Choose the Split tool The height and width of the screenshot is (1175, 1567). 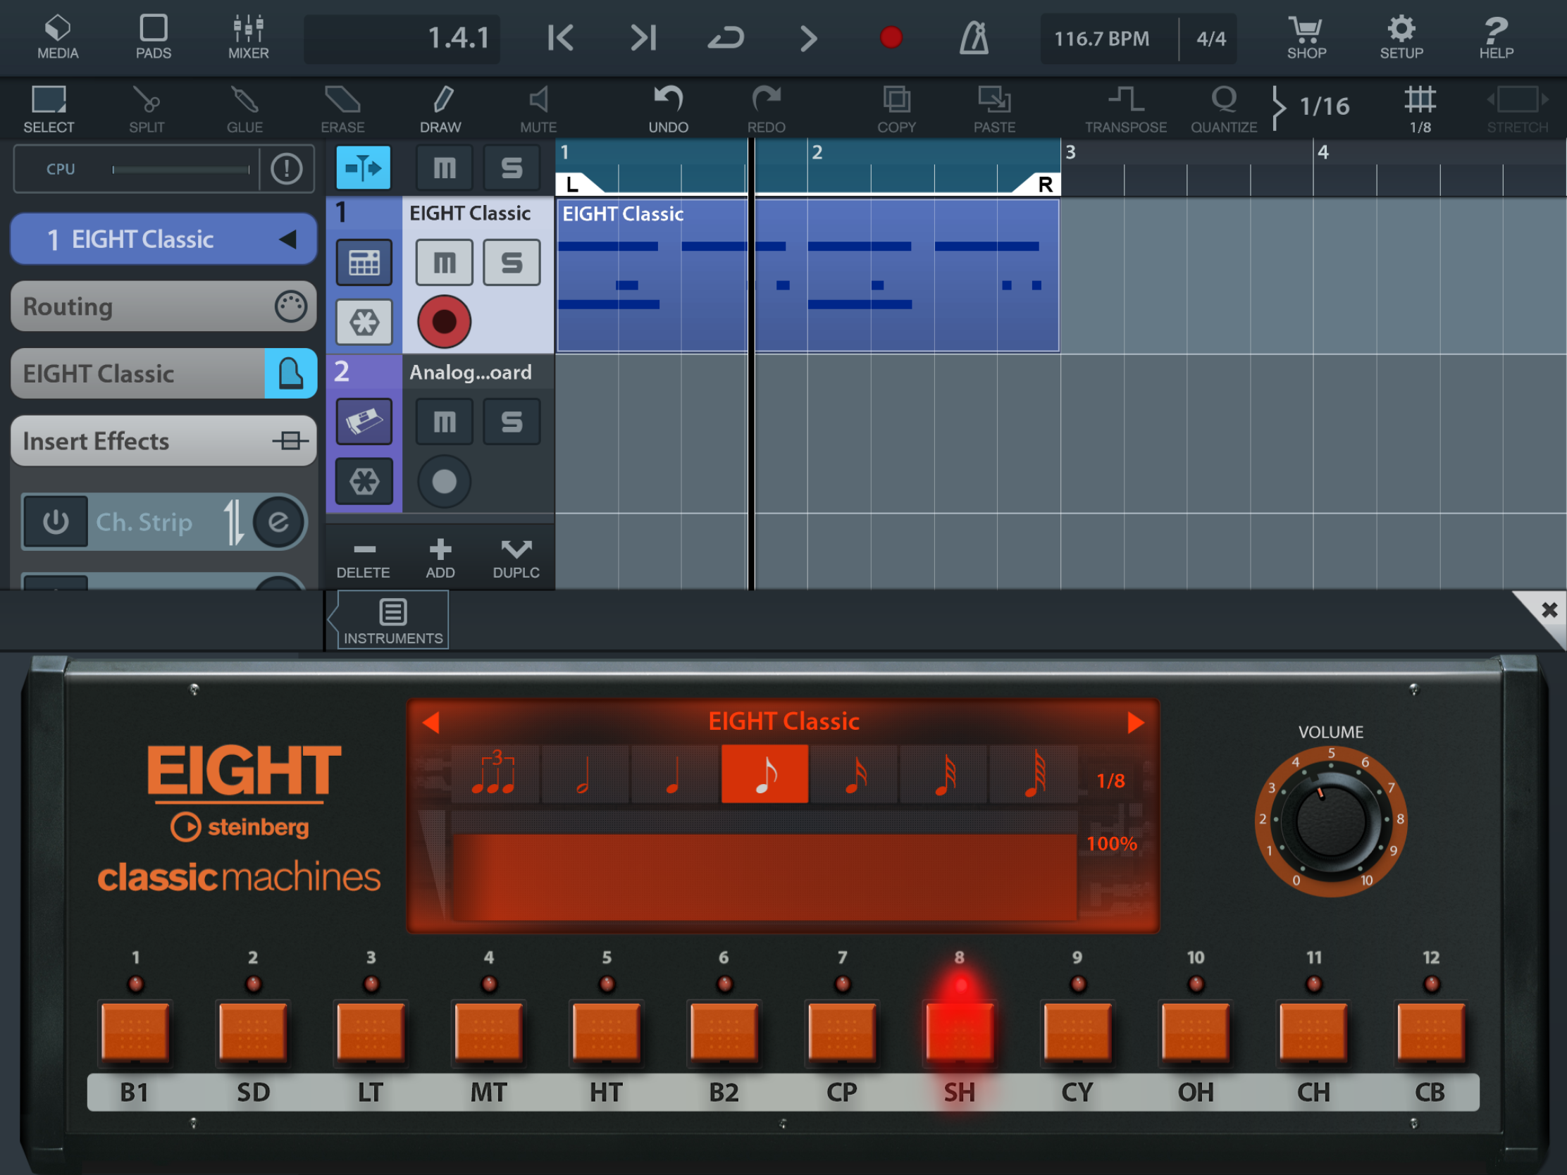pos(147,109)
